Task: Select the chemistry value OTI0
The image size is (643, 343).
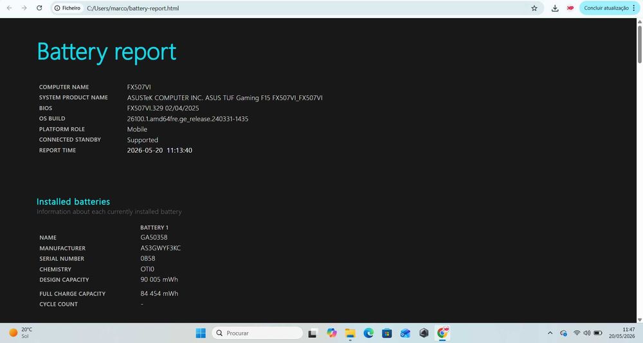Action: pos(147,269)
